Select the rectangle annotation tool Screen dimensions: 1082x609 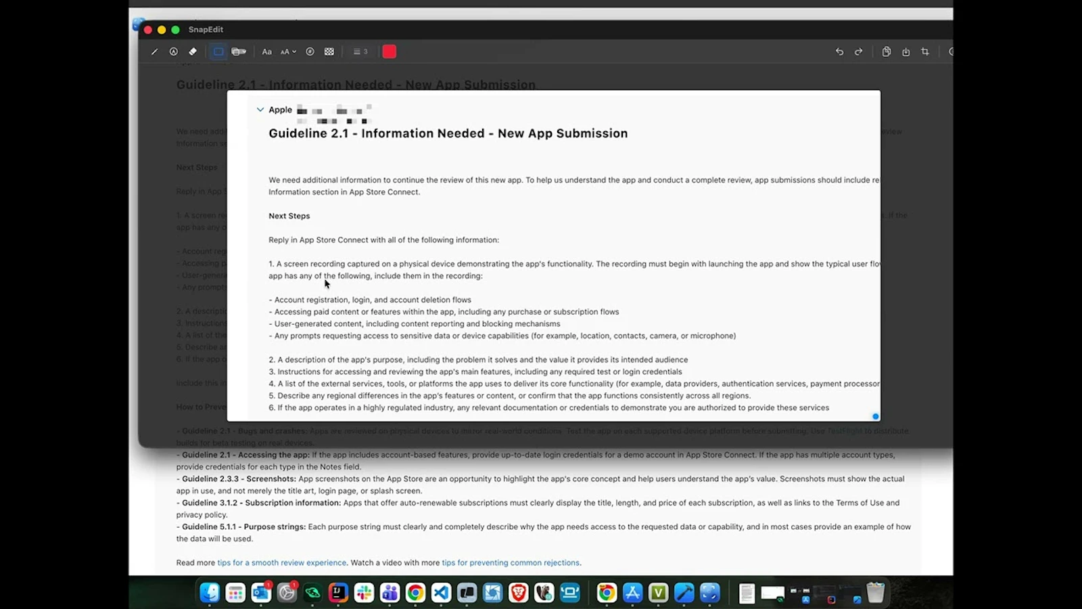tap(218, 51)
